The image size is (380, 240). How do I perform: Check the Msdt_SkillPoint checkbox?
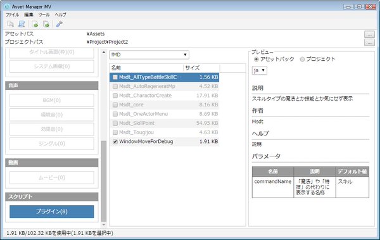(x=115, y=123)
